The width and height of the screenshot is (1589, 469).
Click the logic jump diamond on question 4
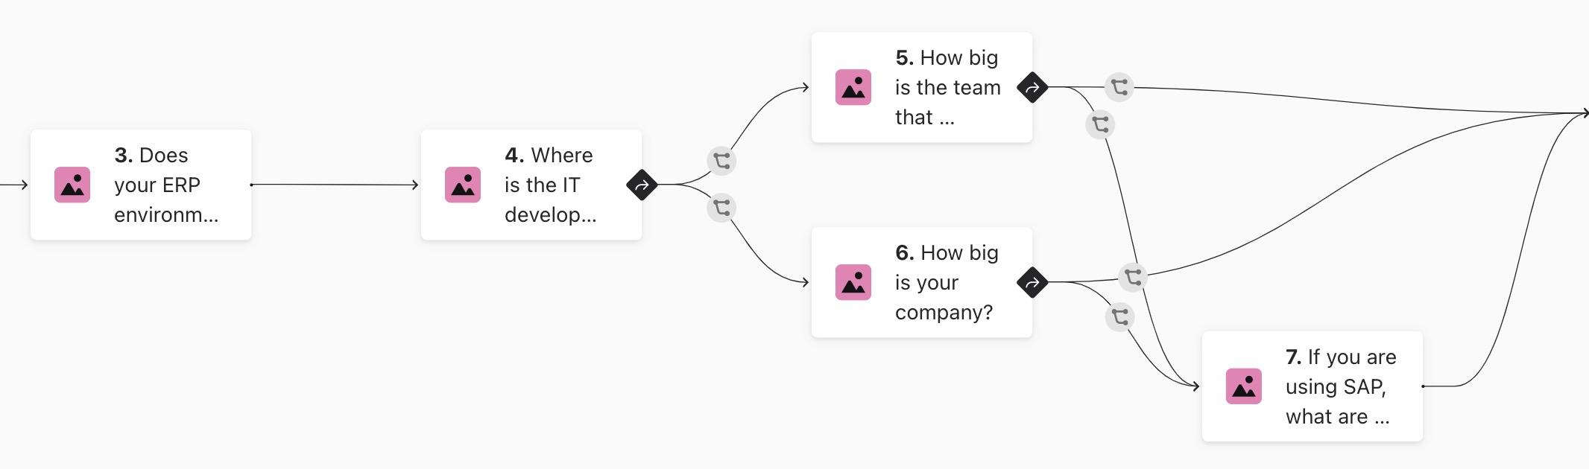642,185
